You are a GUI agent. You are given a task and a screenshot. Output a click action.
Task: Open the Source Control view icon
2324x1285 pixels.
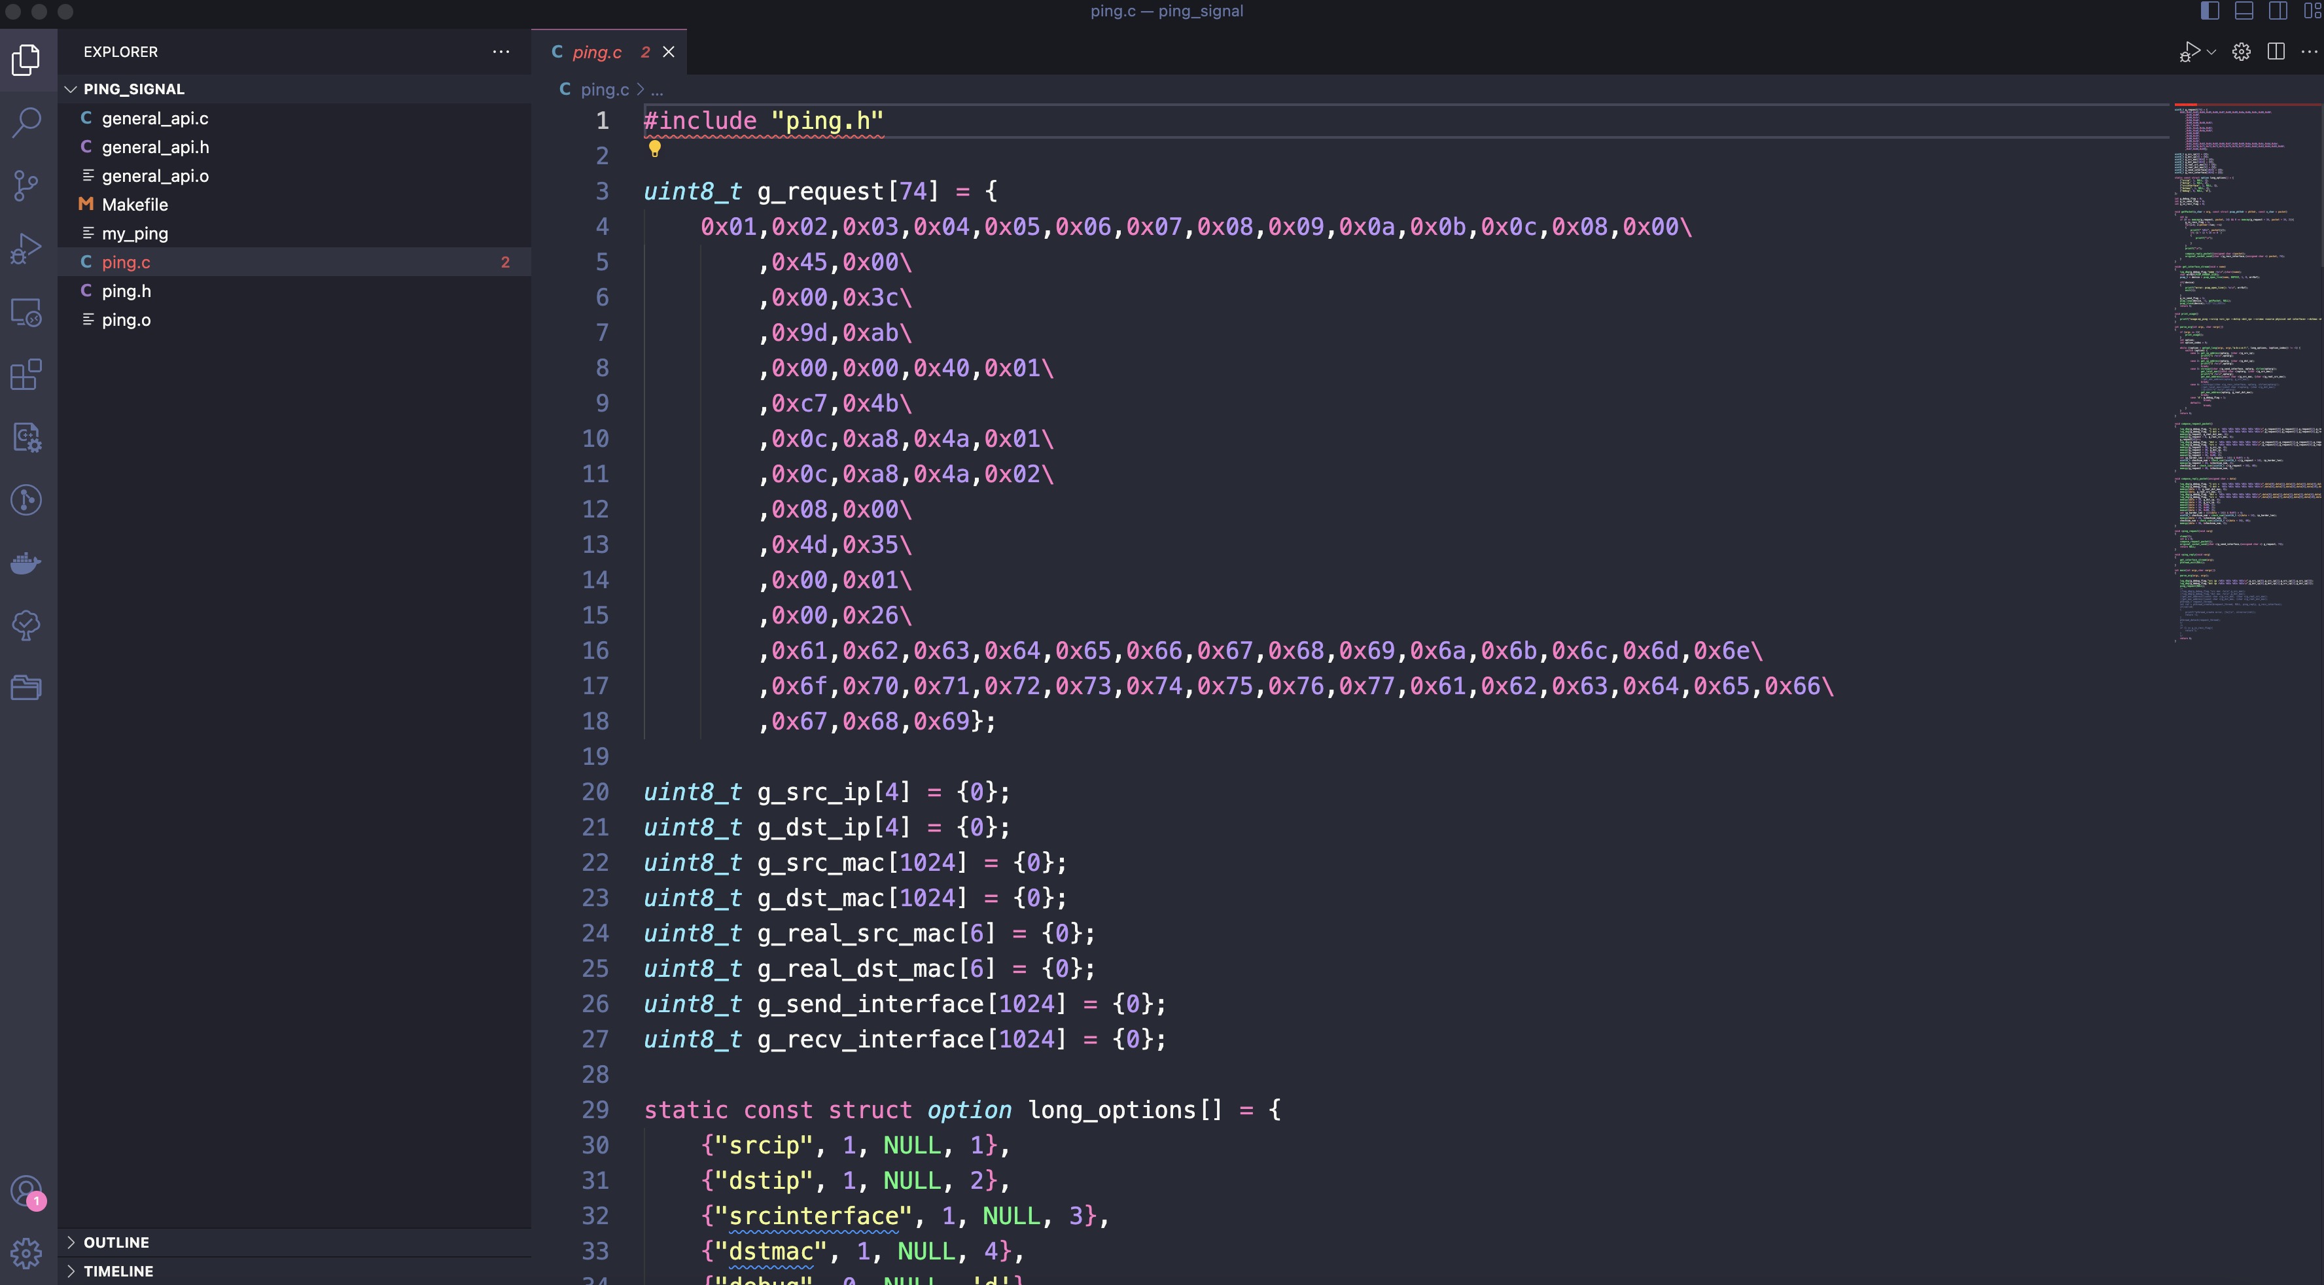pyautogui.click(x=26, y=186)
